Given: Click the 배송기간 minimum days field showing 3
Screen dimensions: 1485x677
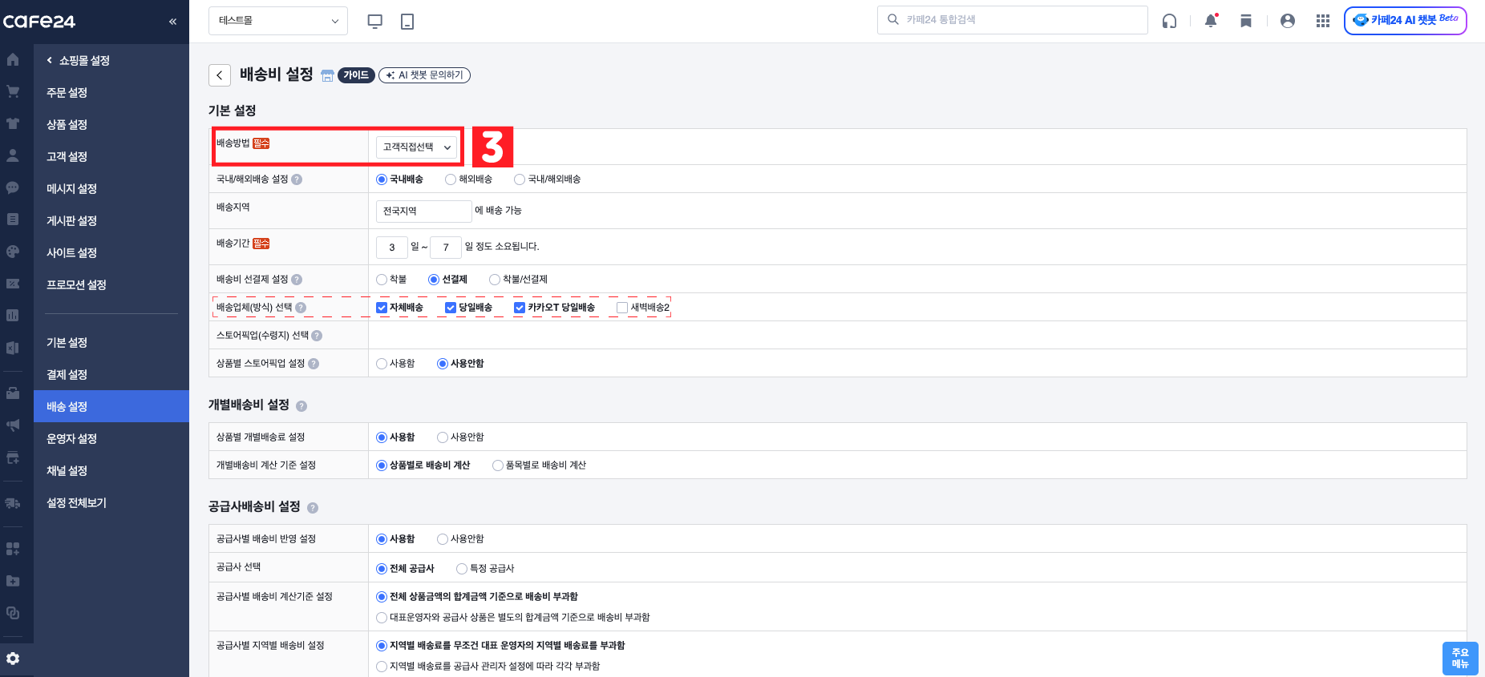Looking at the screenshot, I should coord(392,247).
